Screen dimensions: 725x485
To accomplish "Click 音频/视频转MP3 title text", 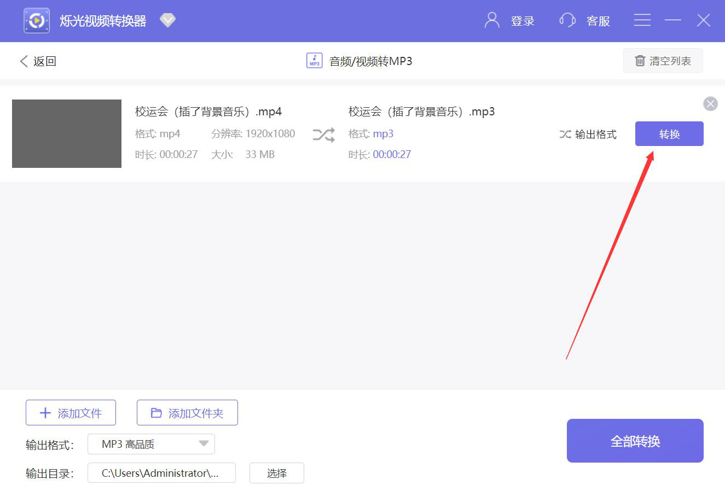I will pyautogui.click(x=370, y=61).
